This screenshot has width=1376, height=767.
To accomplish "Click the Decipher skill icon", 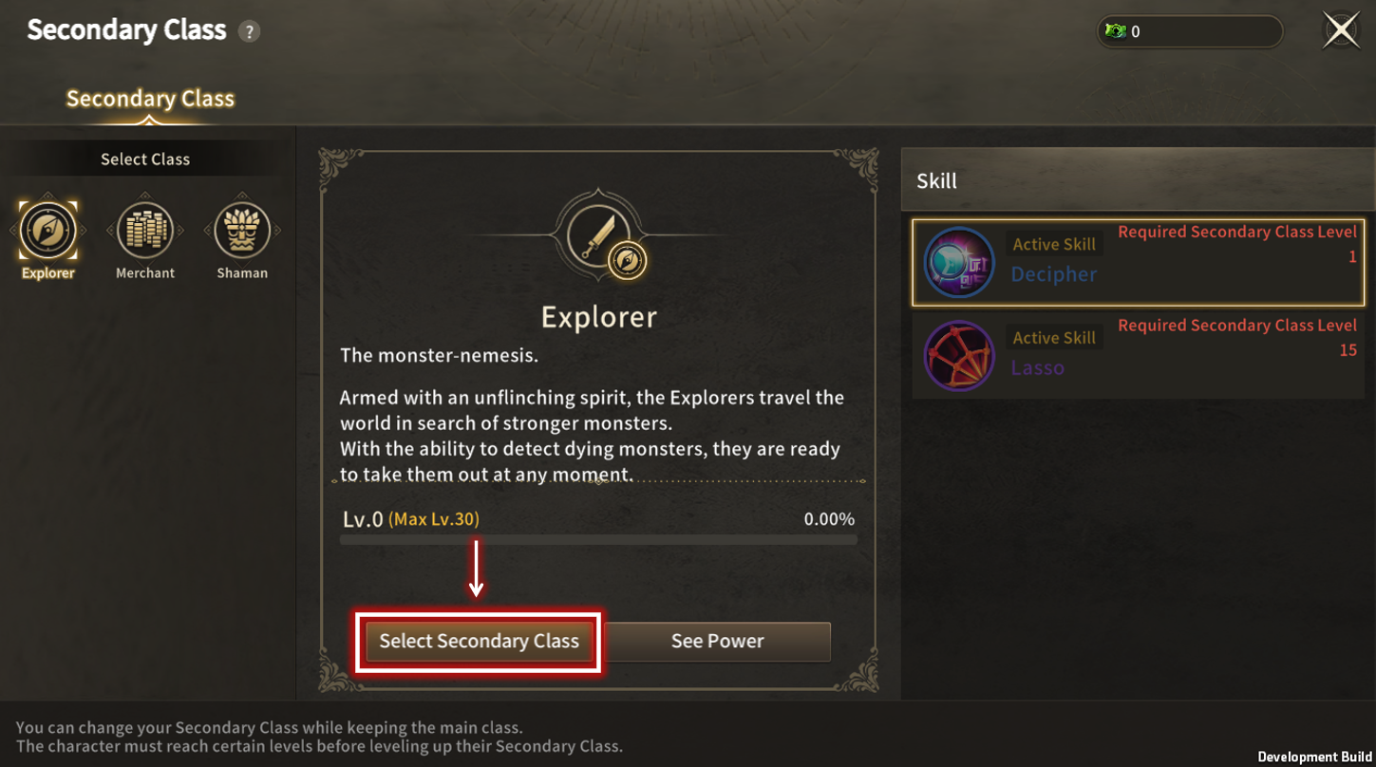I will click(x=959, y=263).
